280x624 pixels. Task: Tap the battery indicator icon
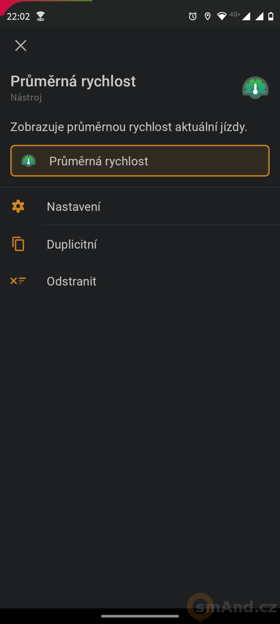point(271,16)
